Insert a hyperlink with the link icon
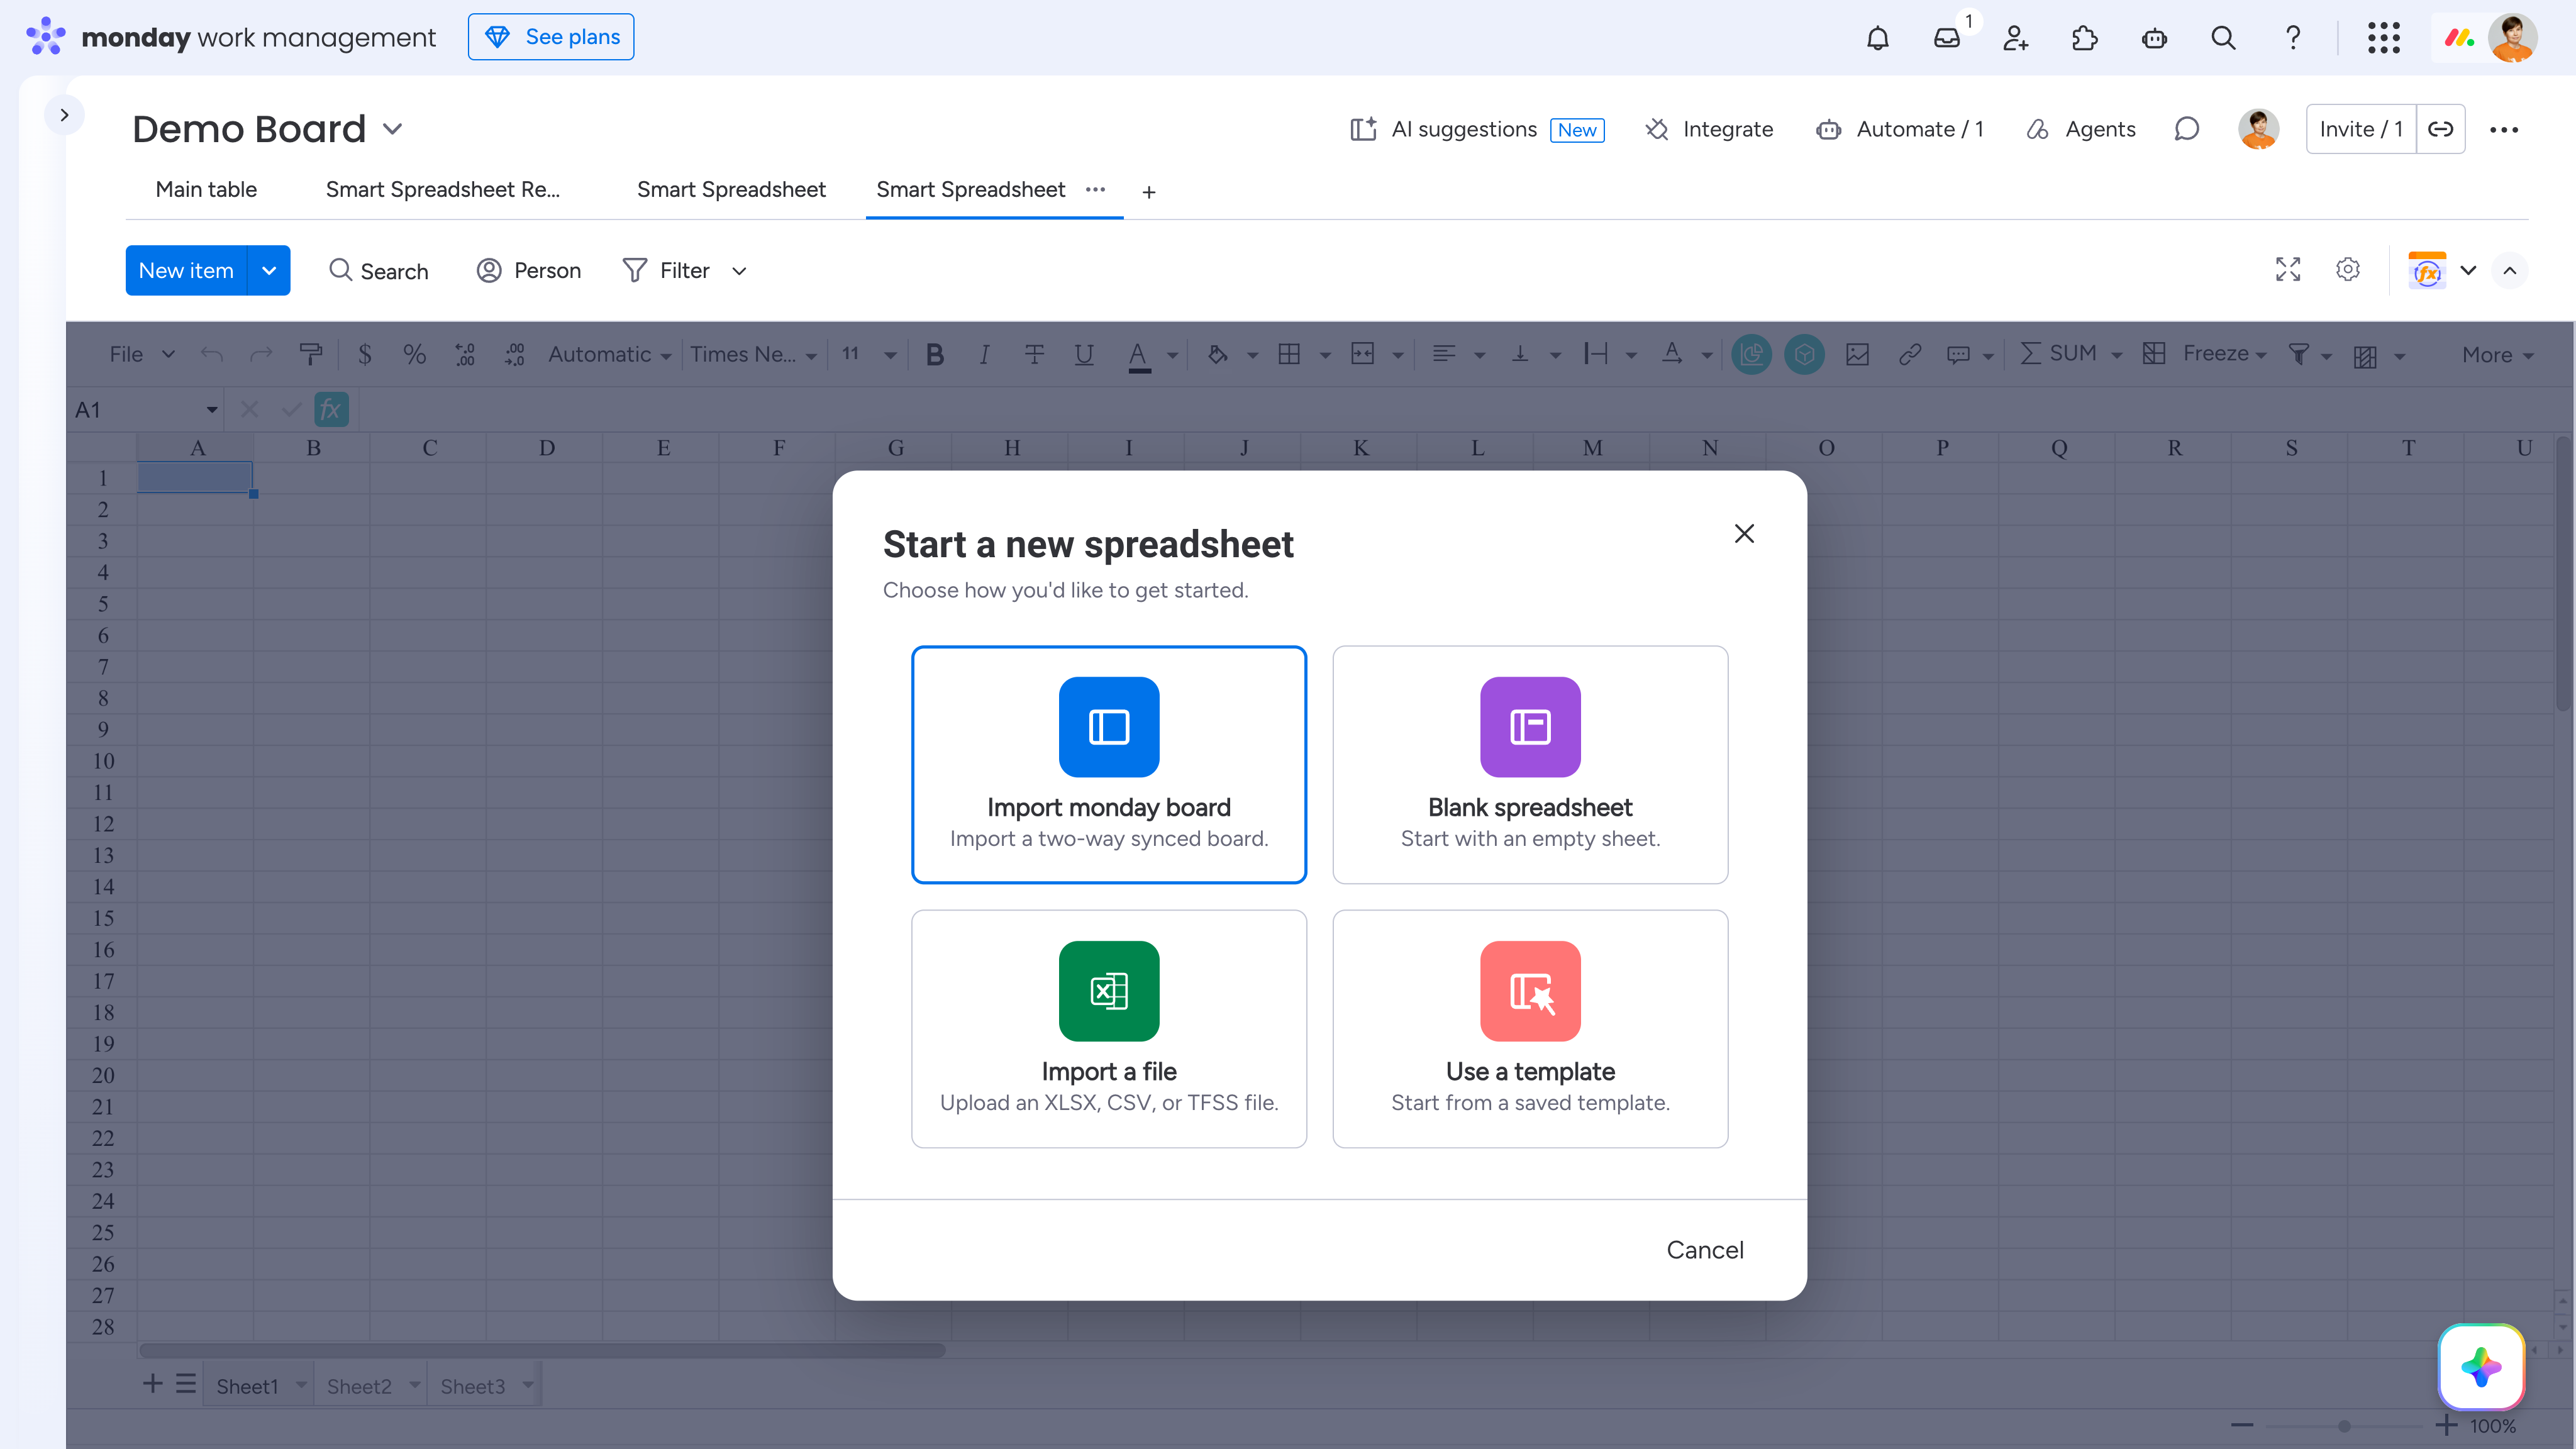The image size is (2576, 1449). [x=1910, y=354]
